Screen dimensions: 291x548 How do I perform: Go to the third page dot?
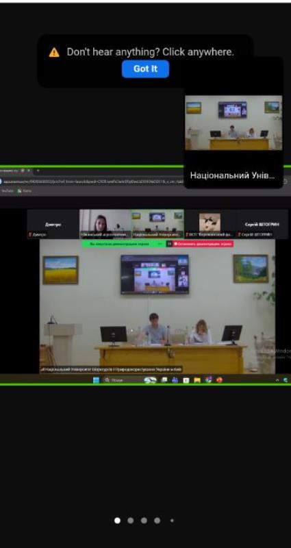(144, 521)
